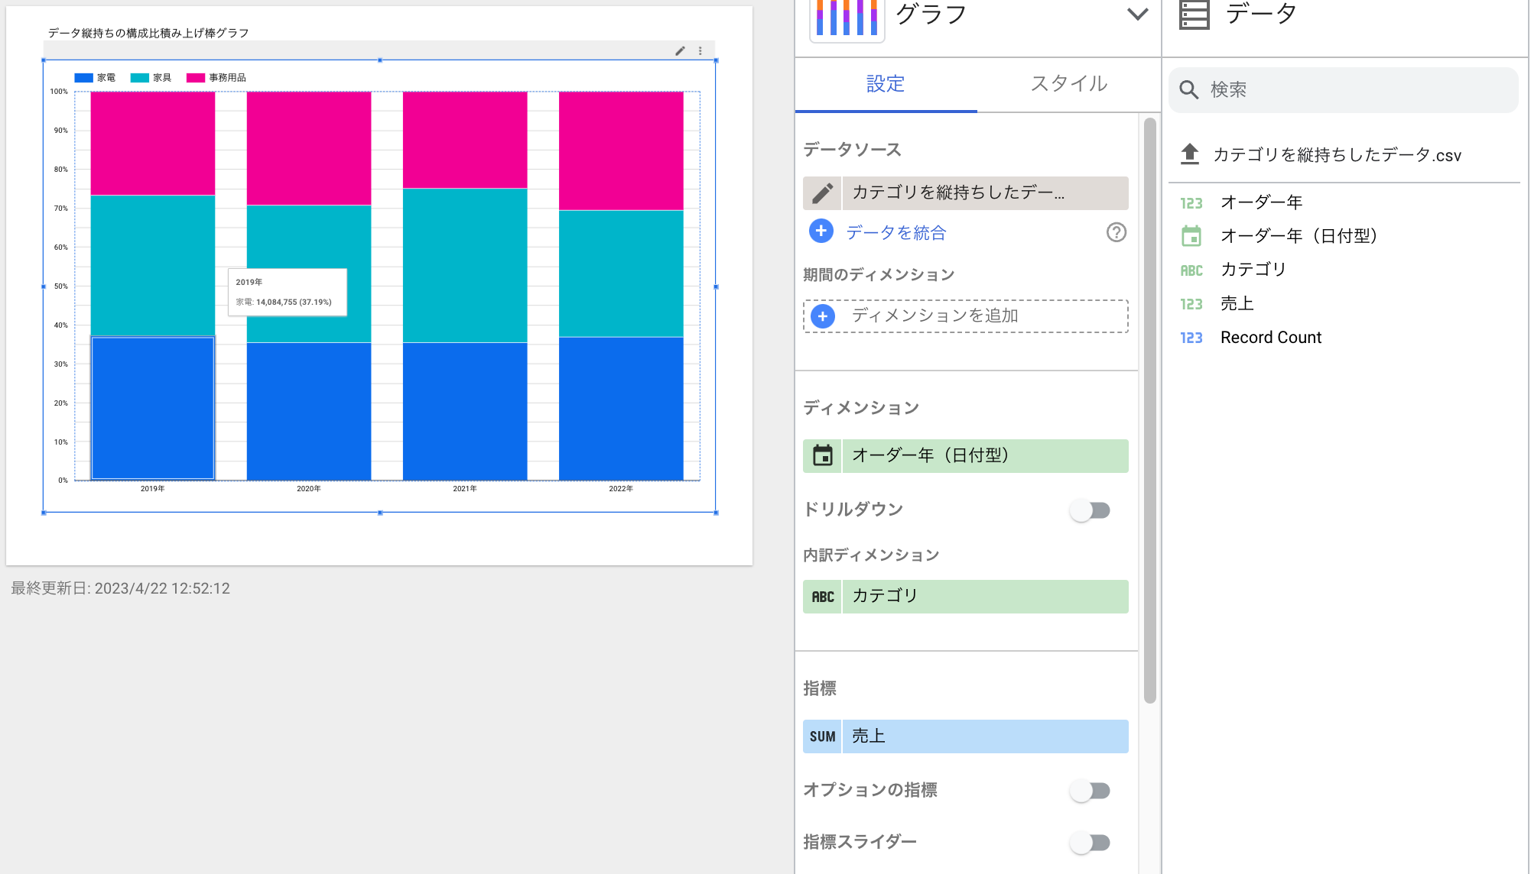Click the 123 icon beside オーダー年
The width and height of the screenshot is (1531, 874).
[x=1191, y=203]
